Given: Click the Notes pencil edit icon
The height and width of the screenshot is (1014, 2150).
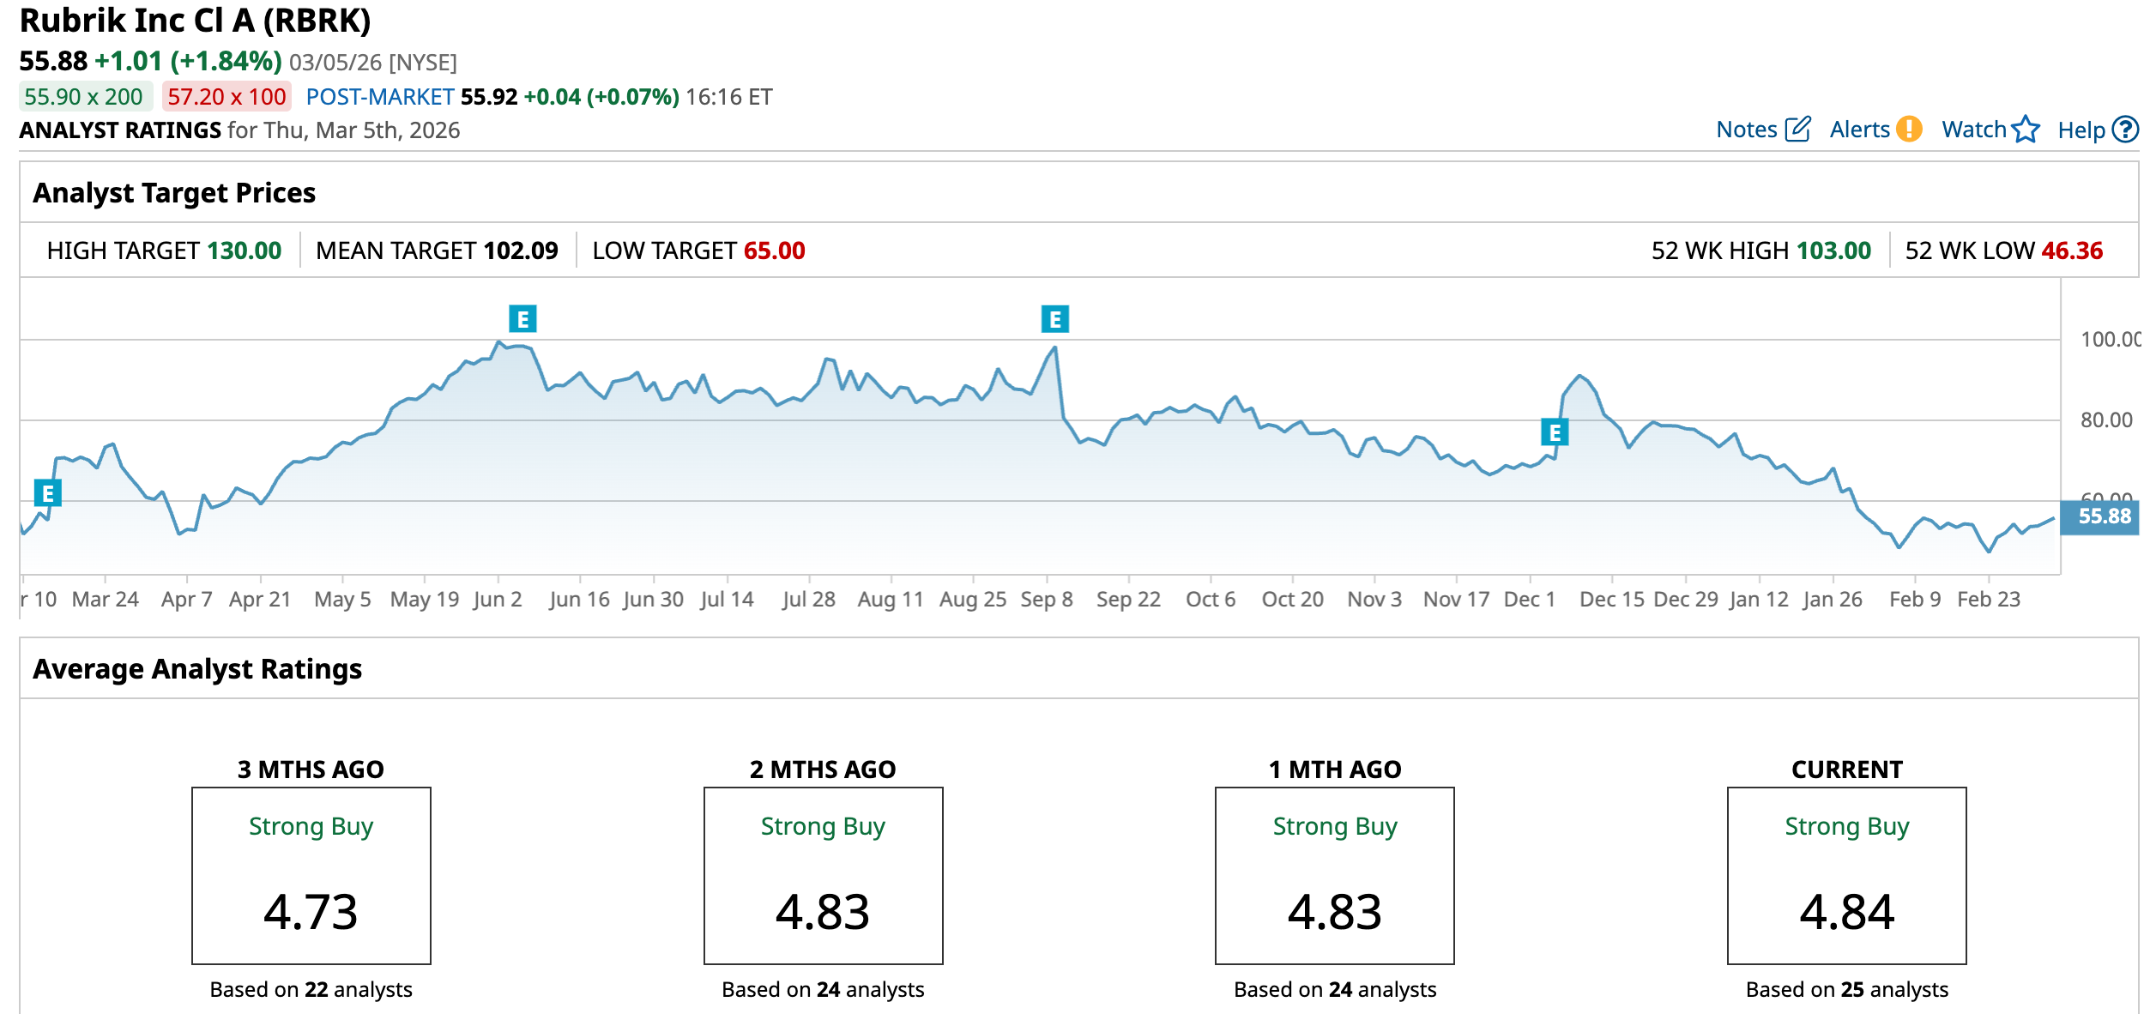Looking at the screenshot, I should [1797, 130].
